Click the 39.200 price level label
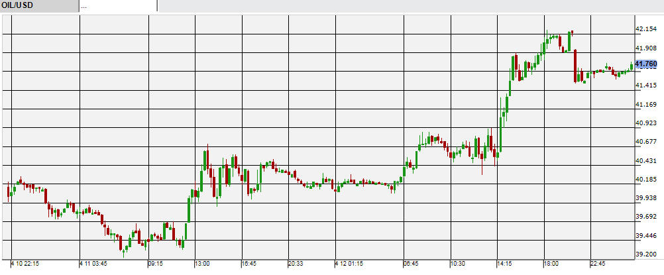This screenshot has height=275, width=664. point(646,254)
